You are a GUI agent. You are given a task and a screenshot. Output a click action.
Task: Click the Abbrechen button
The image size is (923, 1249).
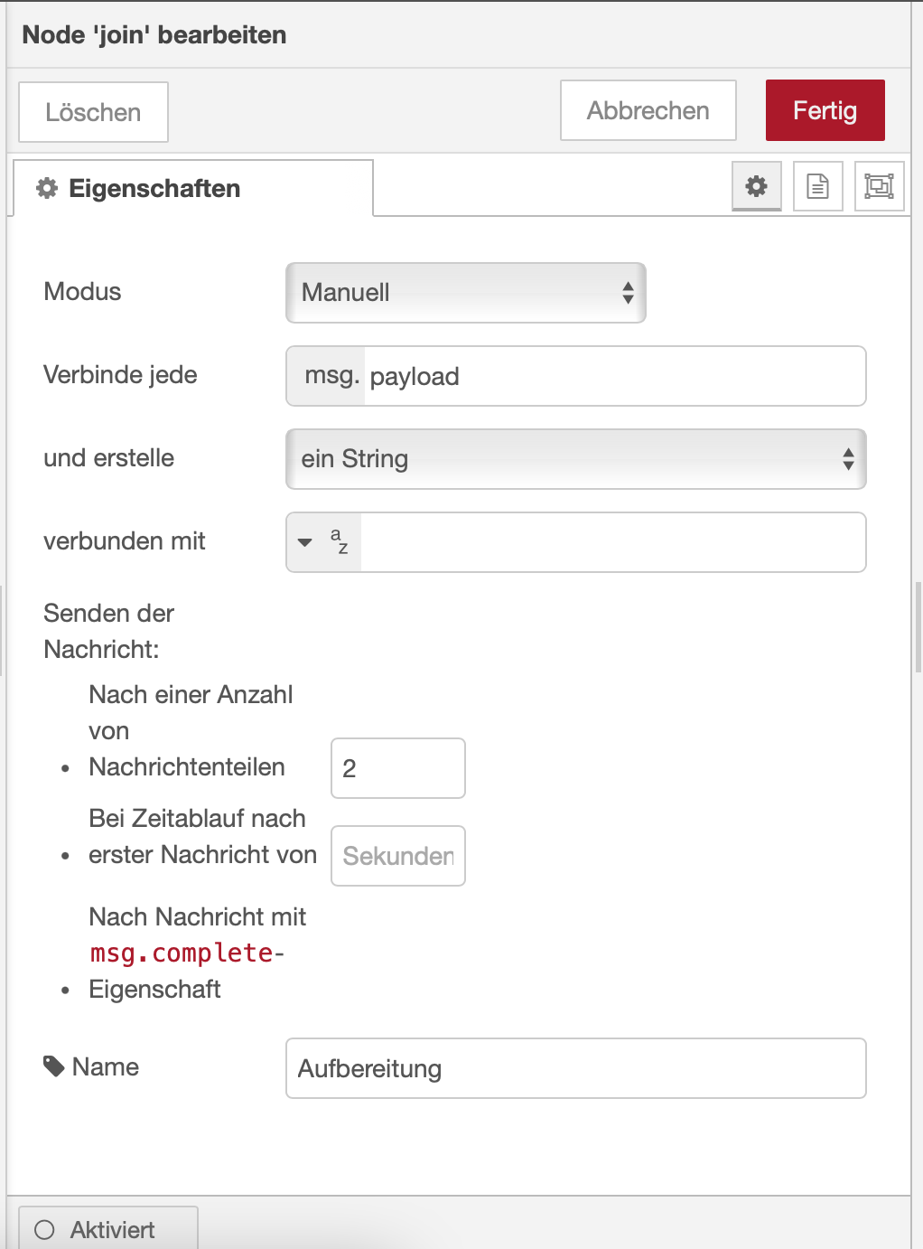pos(648,110)
